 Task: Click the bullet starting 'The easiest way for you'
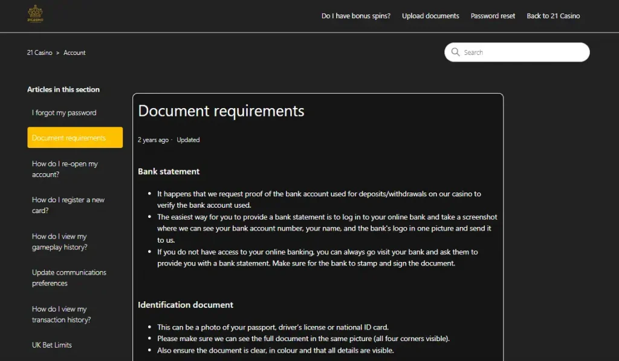tap(327, 228)
